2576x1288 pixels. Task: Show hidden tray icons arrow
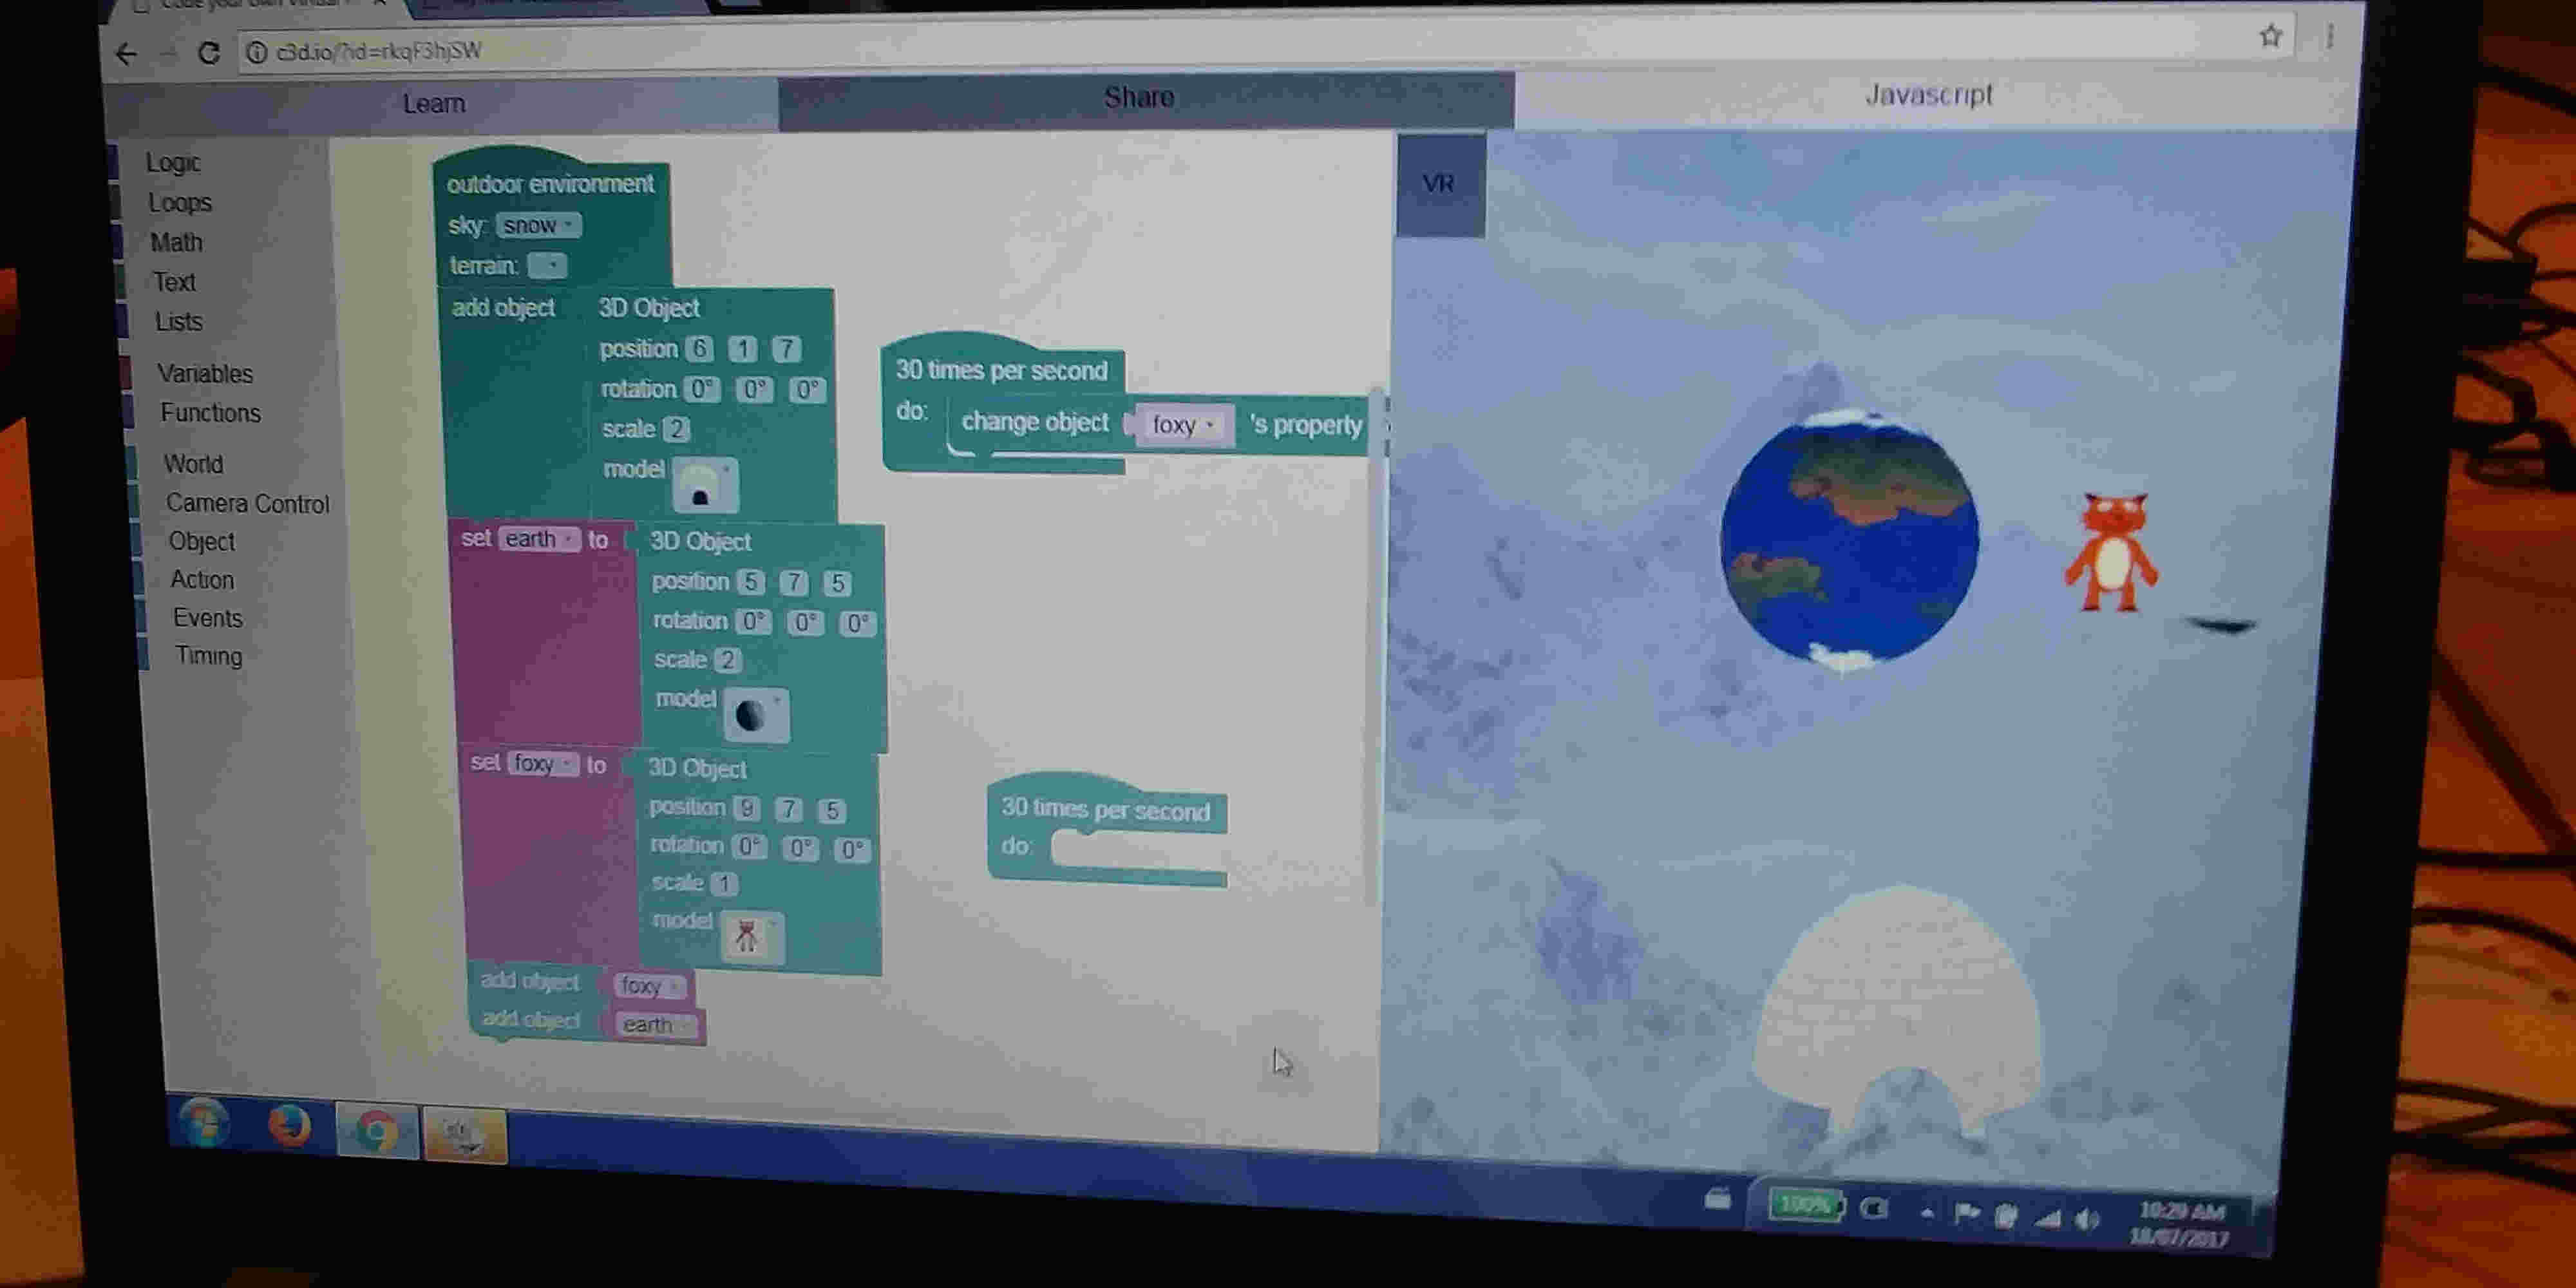(1927, 1213)
